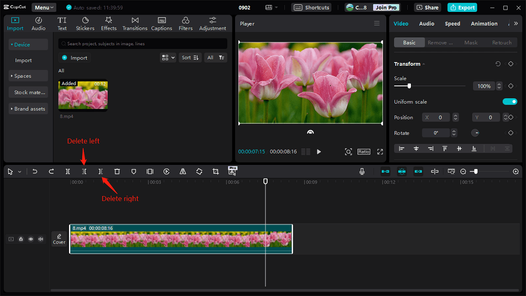Image resolution: width=526 pixels, height=296 pixels.
Task: Click the microphone record voiceover icon
Action: tap(362, 171)
